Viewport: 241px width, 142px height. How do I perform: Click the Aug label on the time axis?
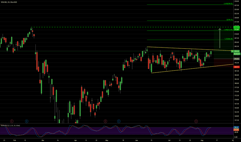tap(202, 140)
